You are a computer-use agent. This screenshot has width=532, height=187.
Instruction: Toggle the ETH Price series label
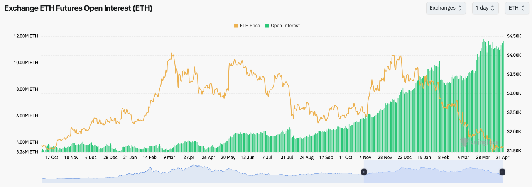(x=250, y=25)
